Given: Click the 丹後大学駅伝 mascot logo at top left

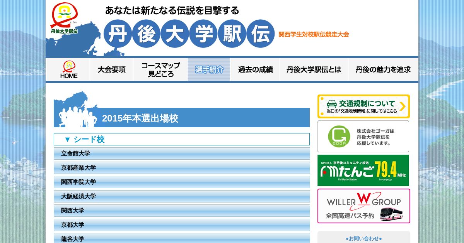Looking at the screenshot, I should click(x=65, y=18).
